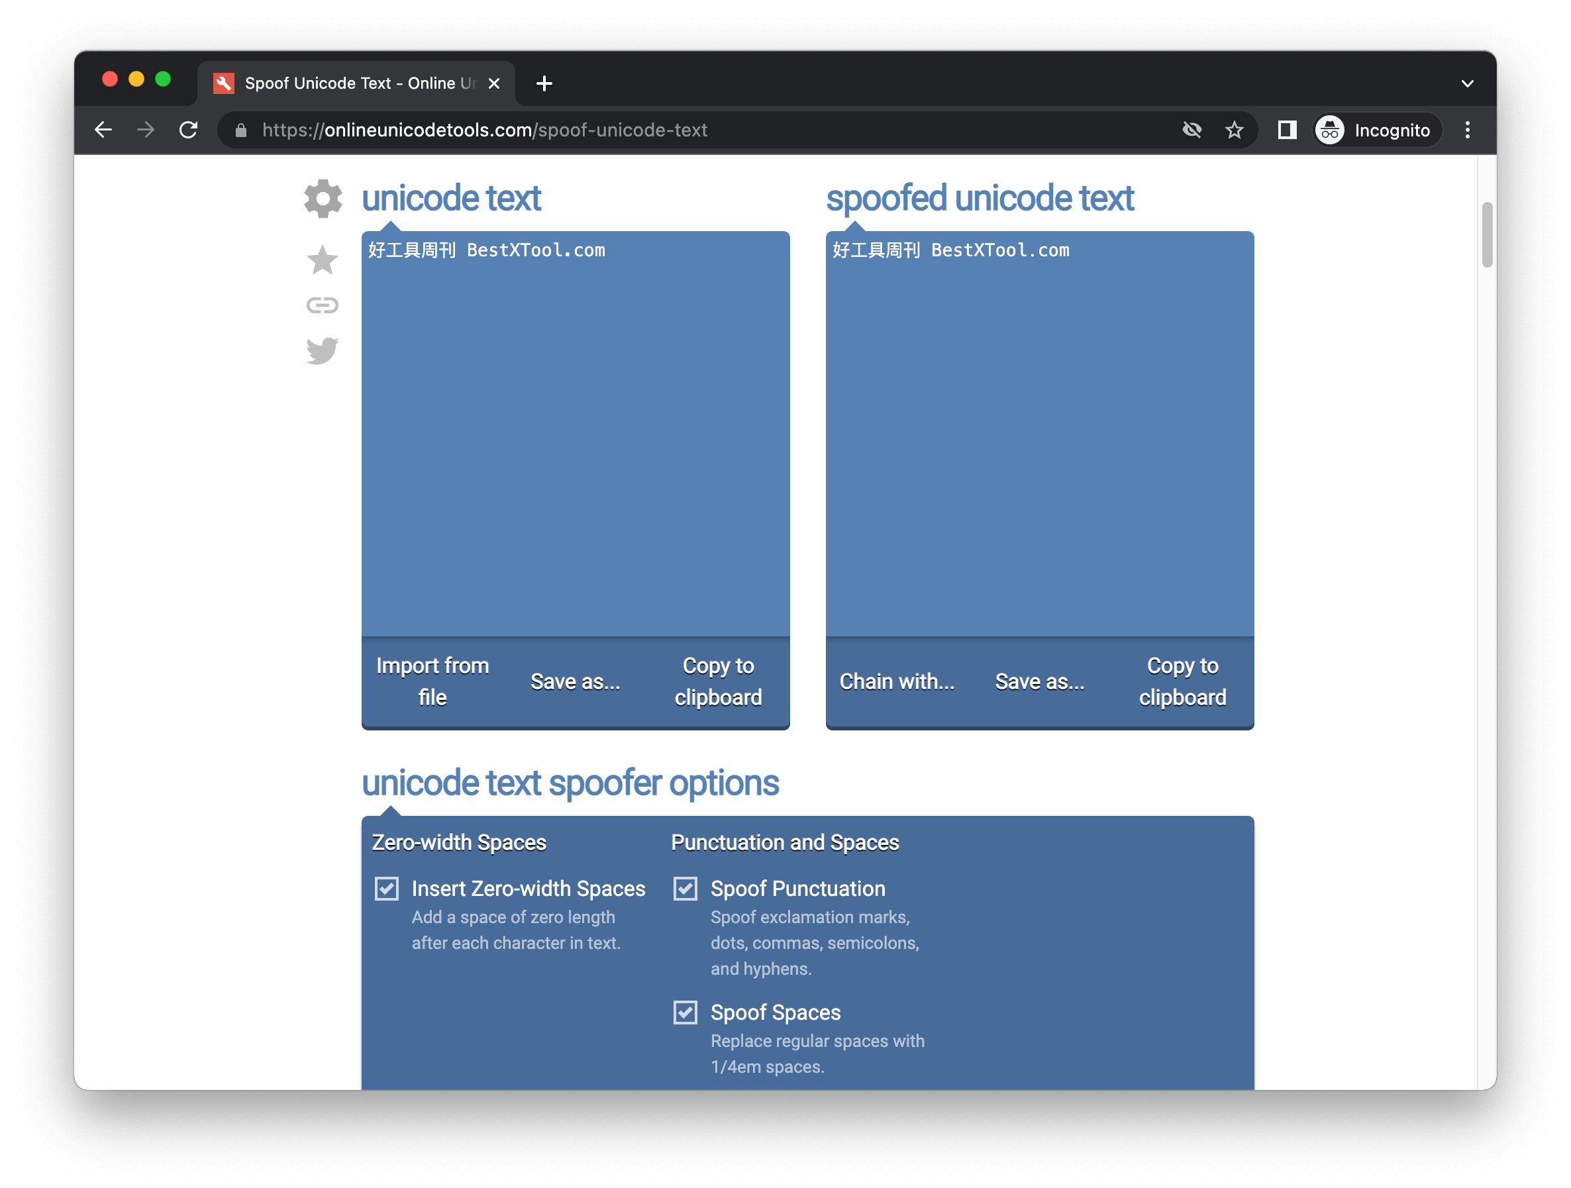
Task: Uncheck Insert Zero-width Spaces option
Action: click(x=386, y=888)
